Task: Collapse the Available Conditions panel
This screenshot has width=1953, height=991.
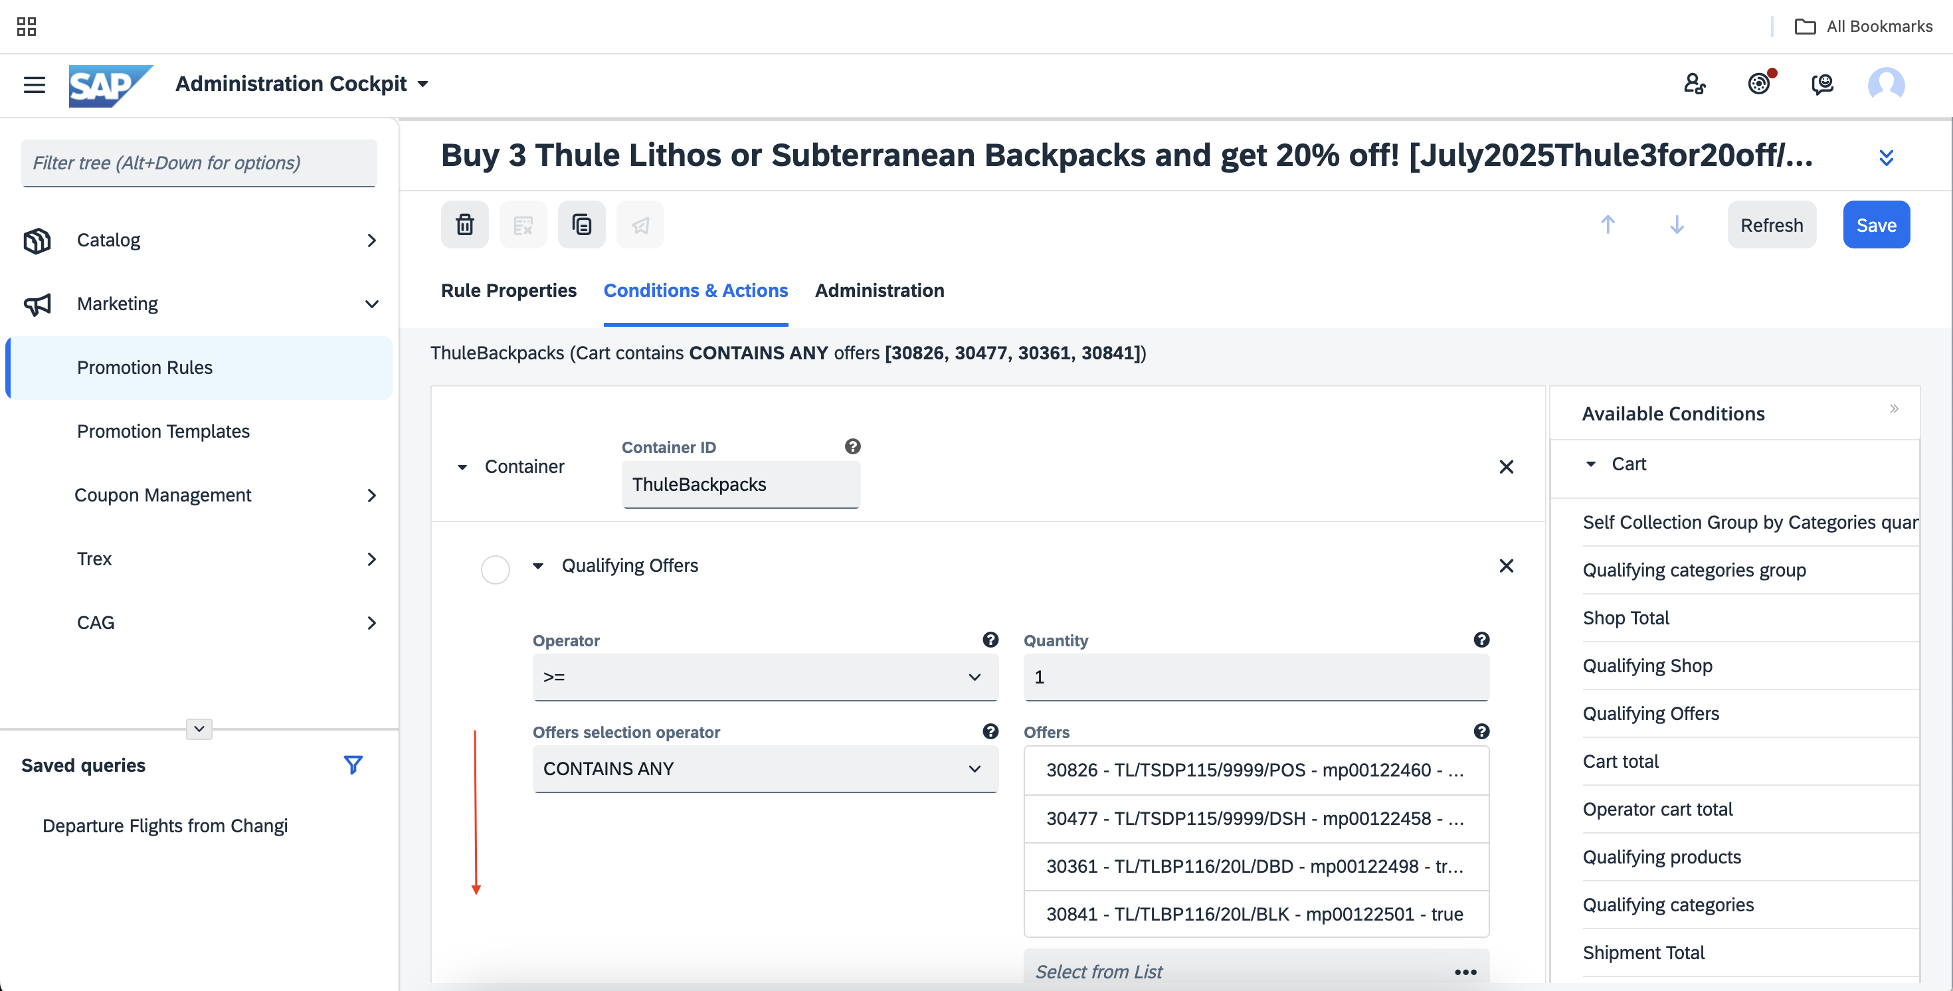Action: pos(1893,408)
